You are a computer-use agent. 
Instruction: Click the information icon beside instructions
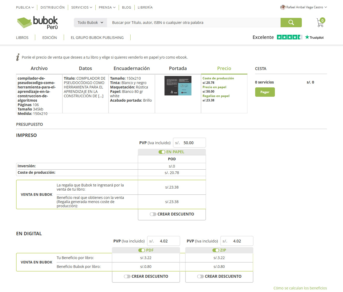tap(18, 57)
